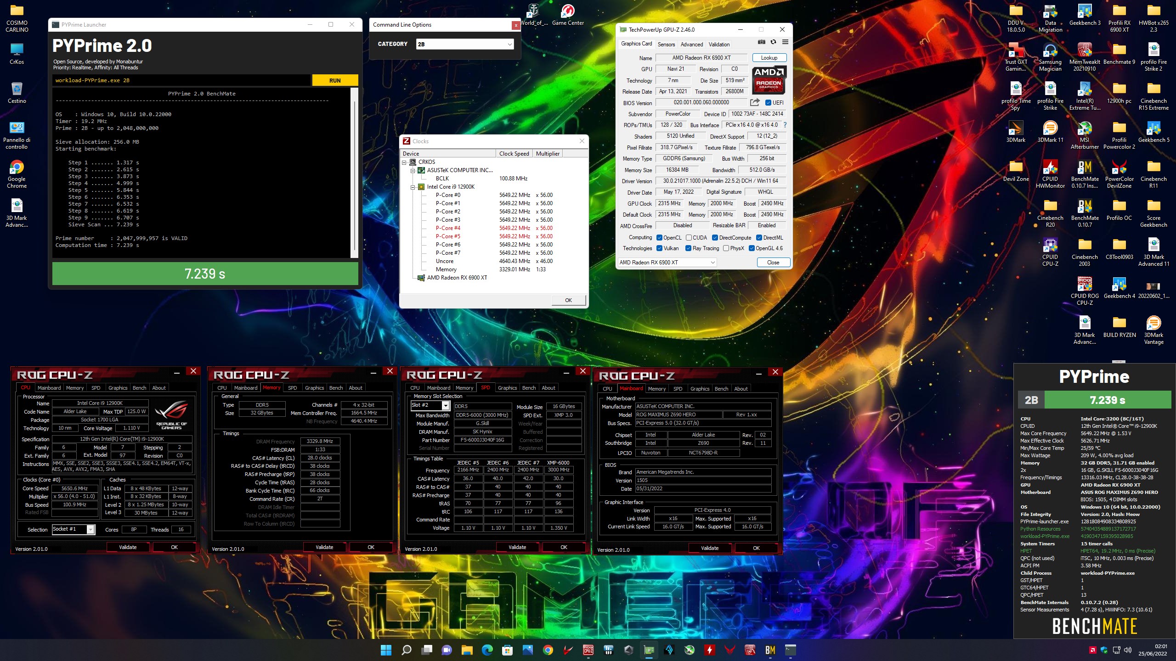The height and width of the screenshot is (661, 1176).
Task: Select the CPUID HWMonitor desktop icon
Action: click(x=1050, y=174)
